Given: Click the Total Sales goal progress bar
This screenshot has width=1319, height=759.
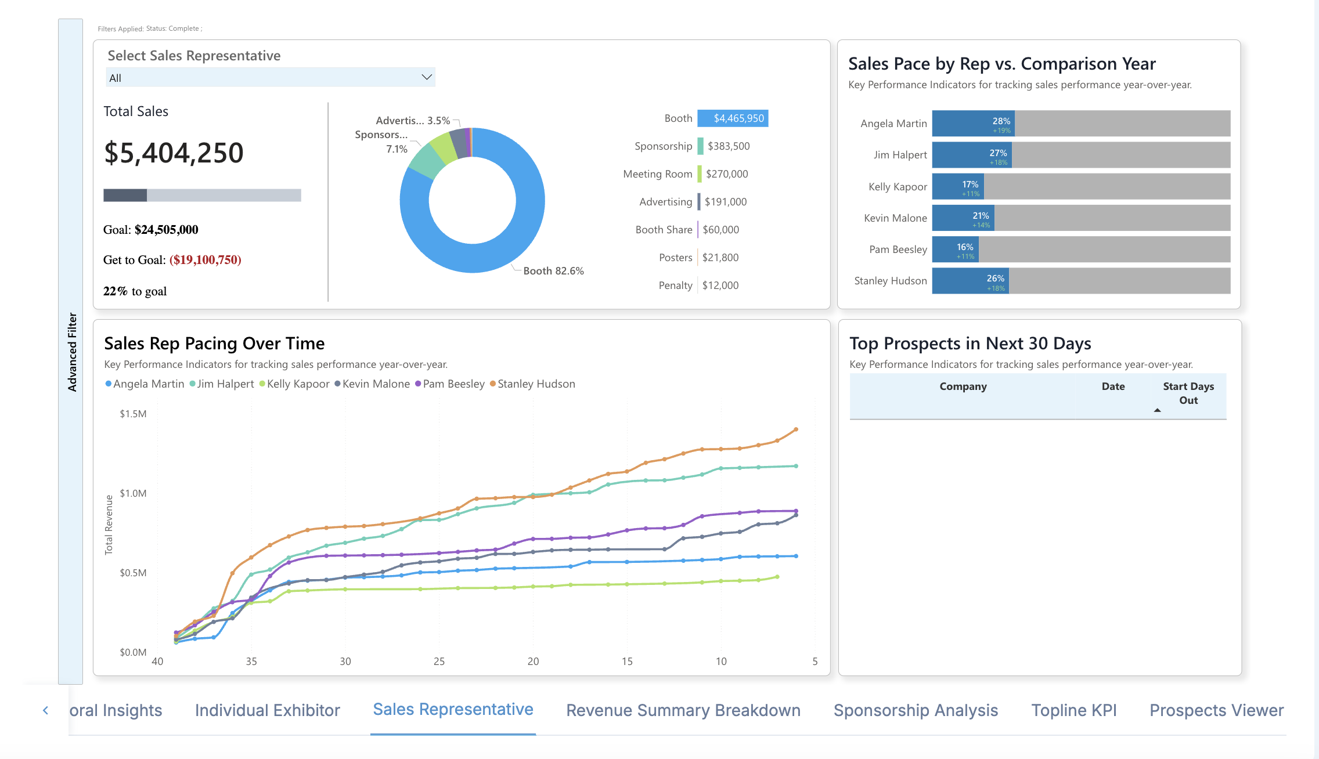Looking at the screenshot, I should 202,195.
